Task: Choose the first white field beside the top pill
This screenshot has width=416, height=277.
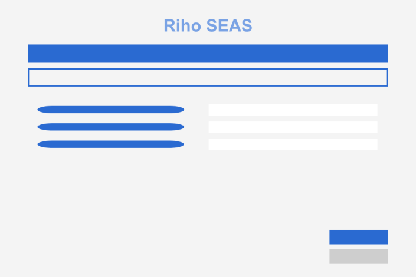Action: tap(293, 110)
